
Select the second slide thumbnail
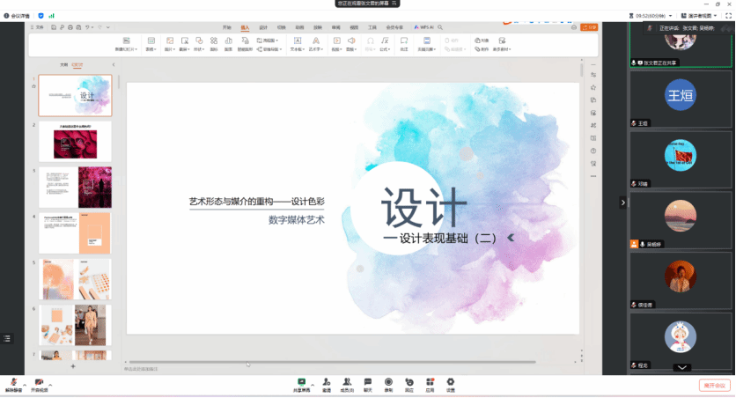[x=75, y=141]
